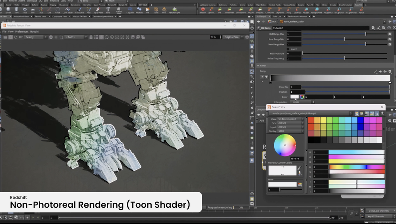Collapse the Ramp section header

(x=258, y=65)
